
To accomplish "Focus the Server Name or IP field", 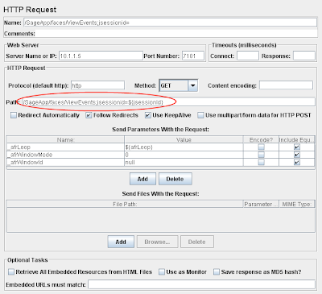I will (101, 56).
